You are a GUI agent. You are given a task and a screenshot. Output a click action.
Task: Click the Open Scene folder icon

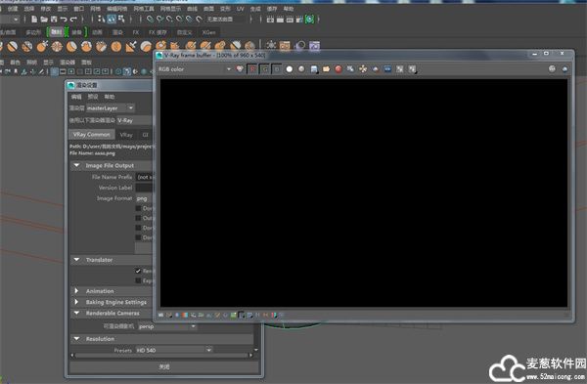click(x=44, y=20)
